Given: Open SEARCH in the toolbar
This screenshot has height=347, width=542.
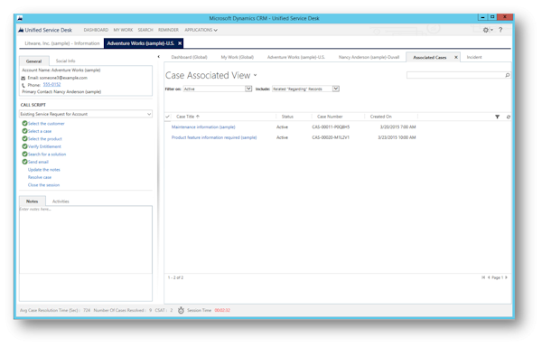Looking at the screenshot, I should (145, 30).
